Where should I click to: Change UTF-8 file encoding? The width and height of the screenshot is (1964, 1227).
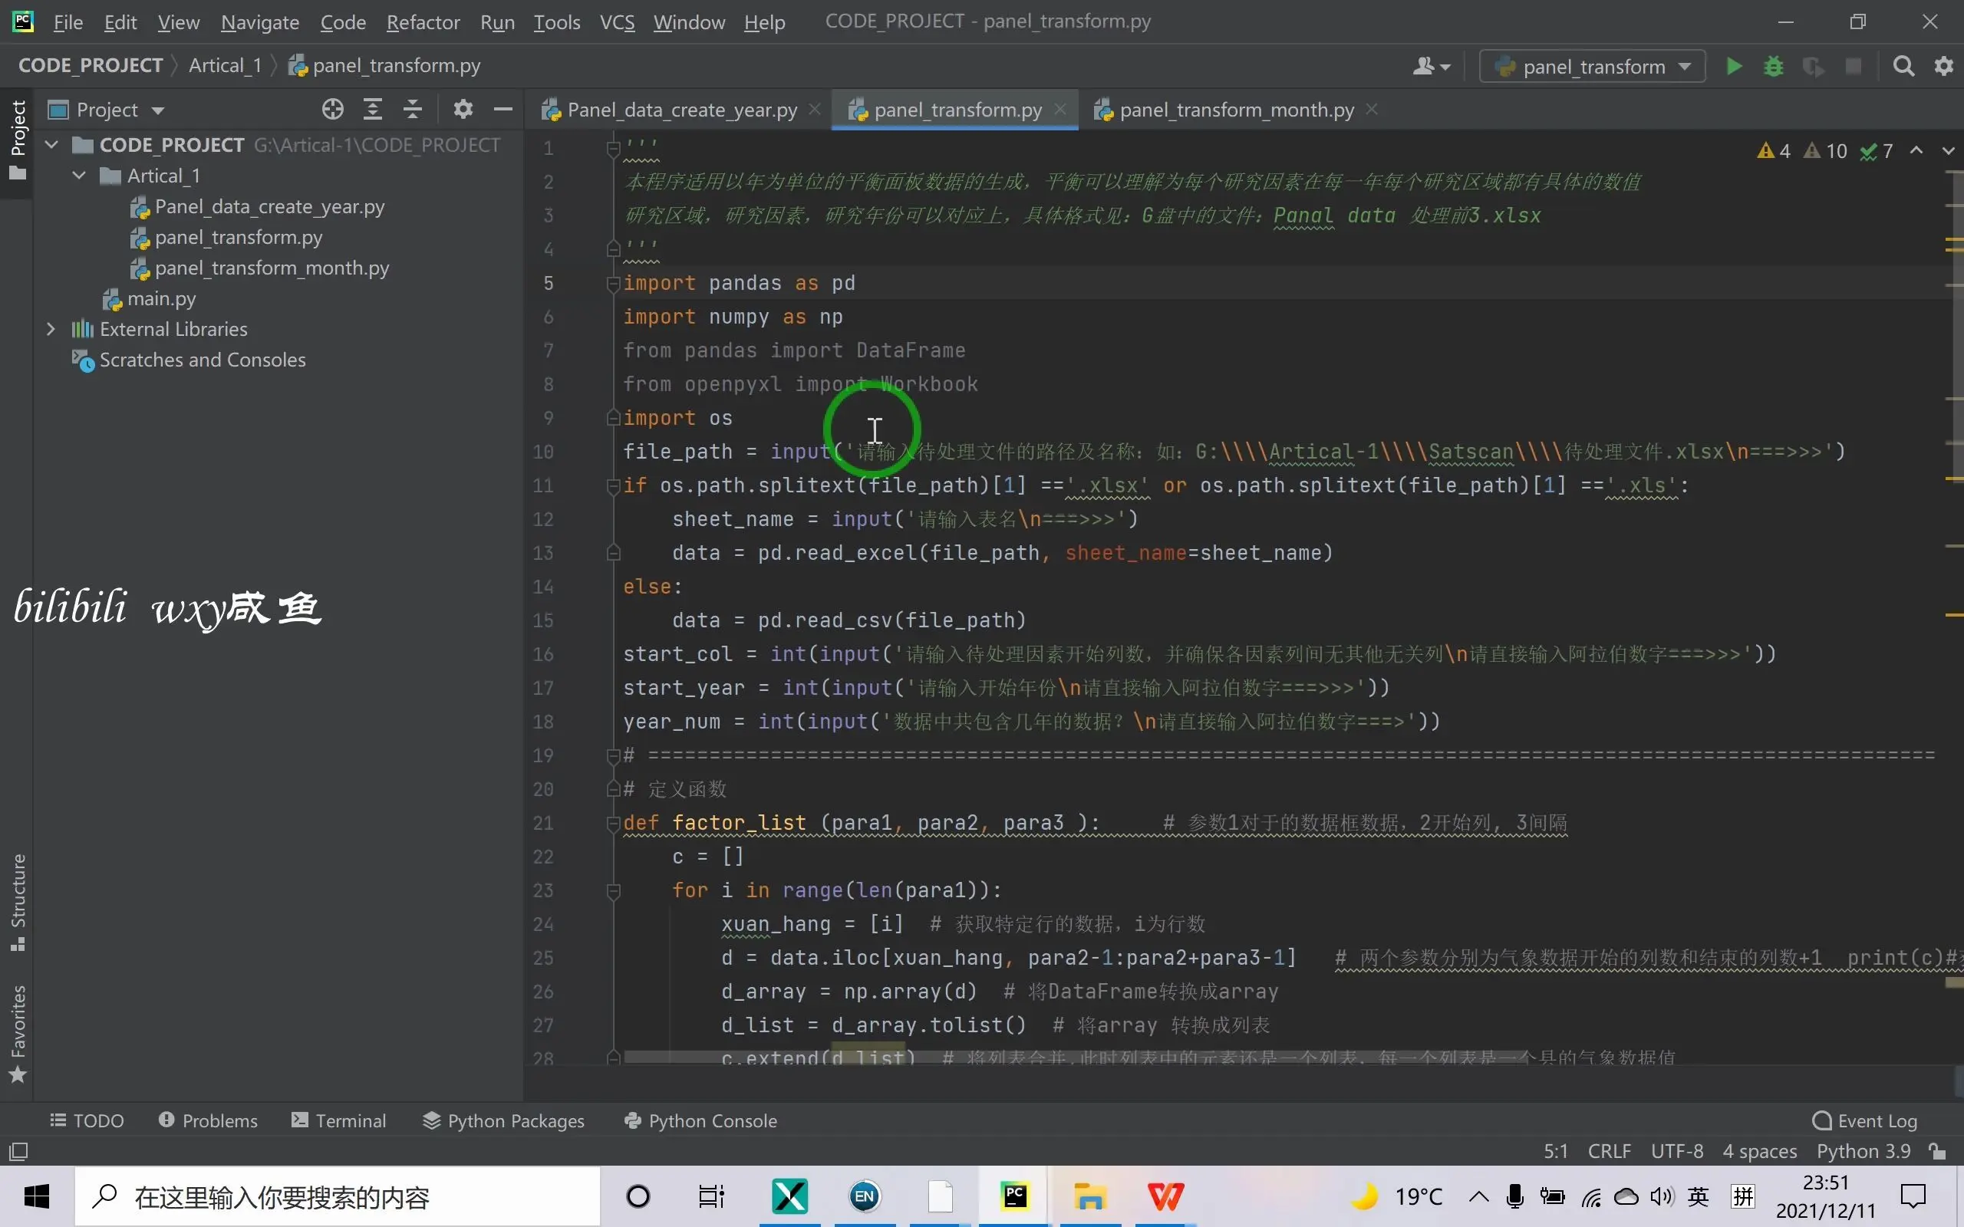[1677, 1152]
